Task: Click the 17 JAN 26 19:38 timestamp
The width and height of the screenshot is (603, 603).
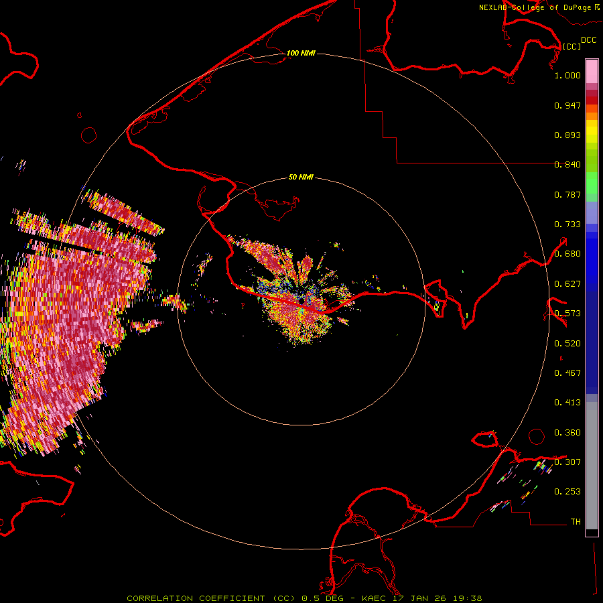Action: [438, 598]
